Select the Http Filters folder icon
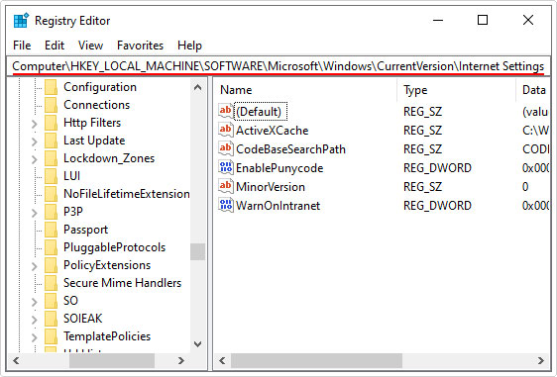 [x=51, y=123]
